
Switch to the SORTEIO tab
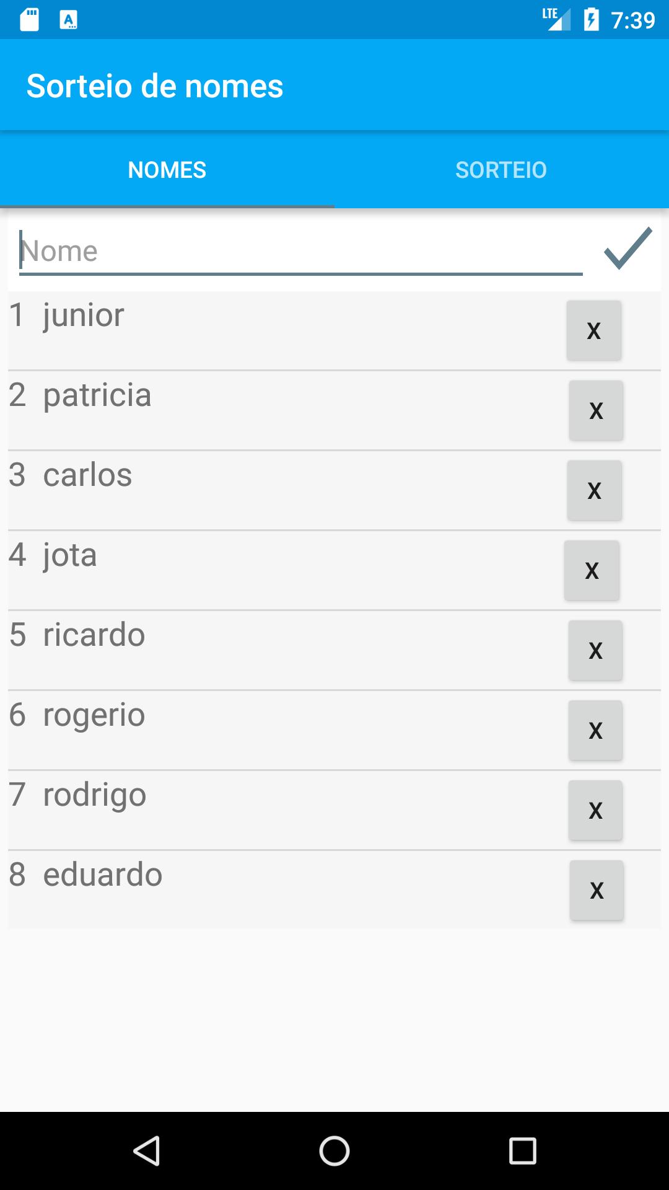click(x=501, y=170)
